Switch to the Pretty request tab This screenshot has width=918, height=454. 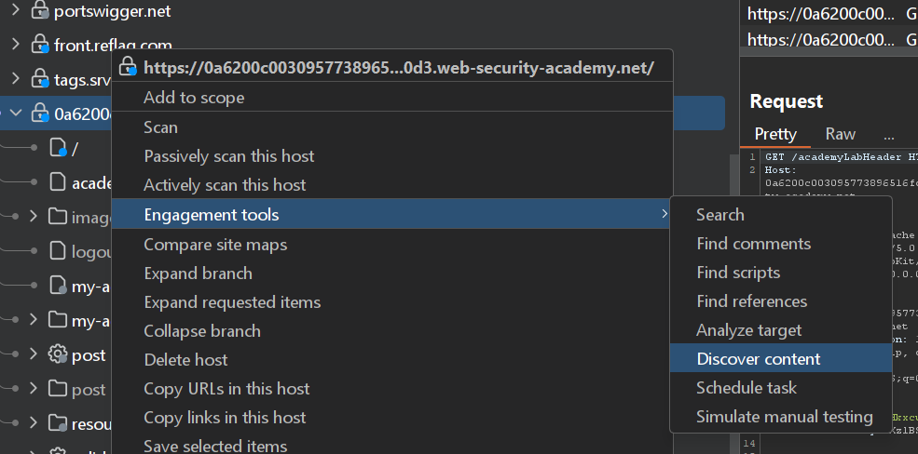click(775, 134)
